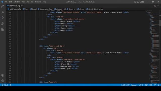The height and width of the screenshot is (91, 161).
Task: Click Ln 29, Col 27 cursor position
Action: pos(125,85)
